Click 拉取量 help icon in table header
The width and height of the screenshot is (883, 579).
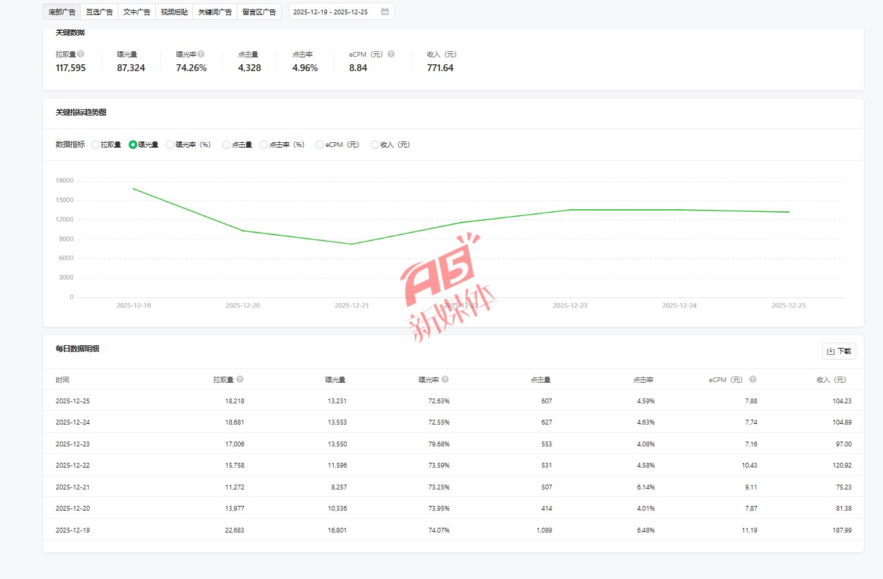click(240, 379)
